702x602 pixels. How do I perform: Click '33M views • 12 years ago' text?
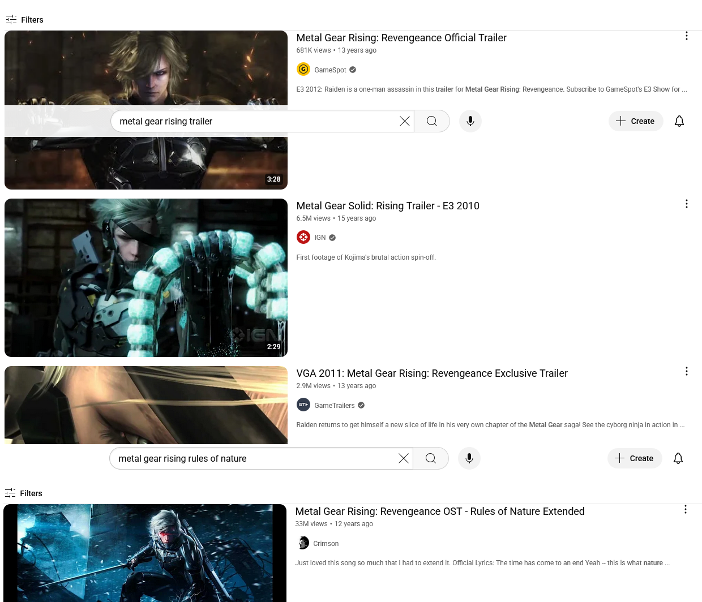(x=334, y=524)
